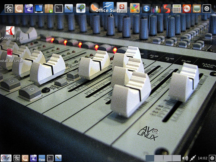This screenshot has height=162, width=216.
Task: Open the monitor display icon in the top dock
Action: tap(39, 9)
